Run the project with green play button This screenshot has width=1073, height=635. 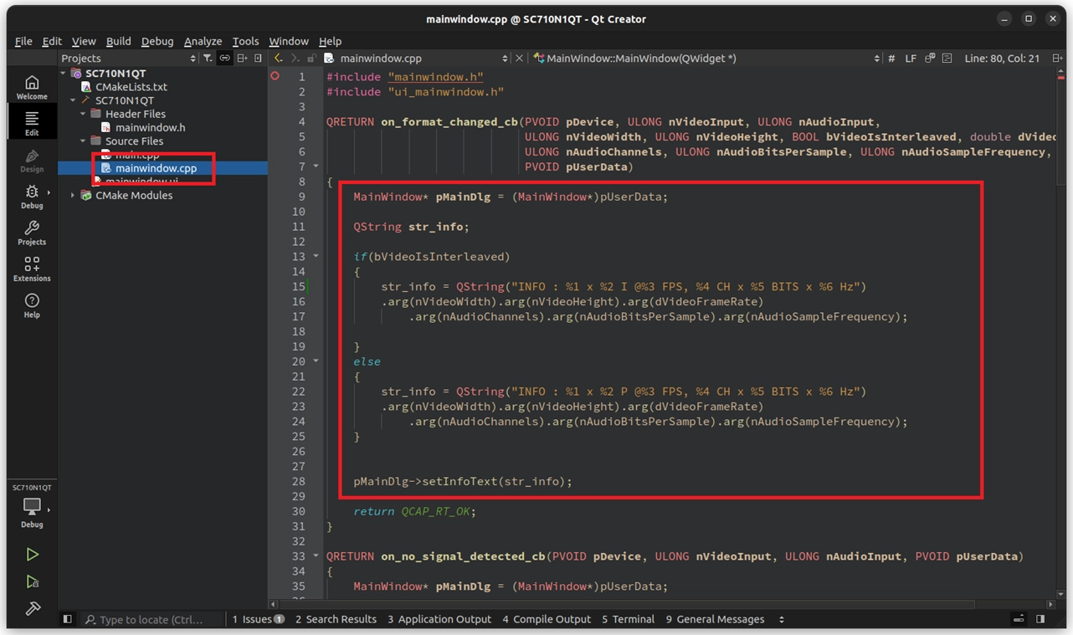click(32, 555)
